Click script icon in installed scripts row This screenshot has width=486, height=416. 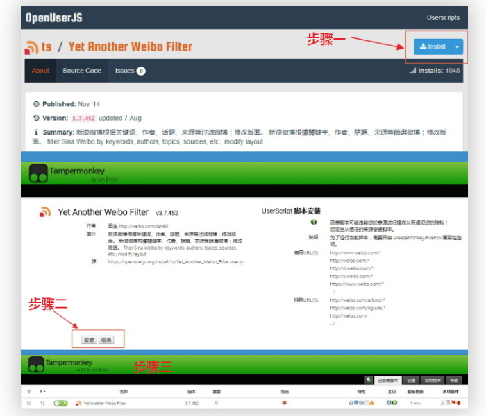tap(78, 403)
